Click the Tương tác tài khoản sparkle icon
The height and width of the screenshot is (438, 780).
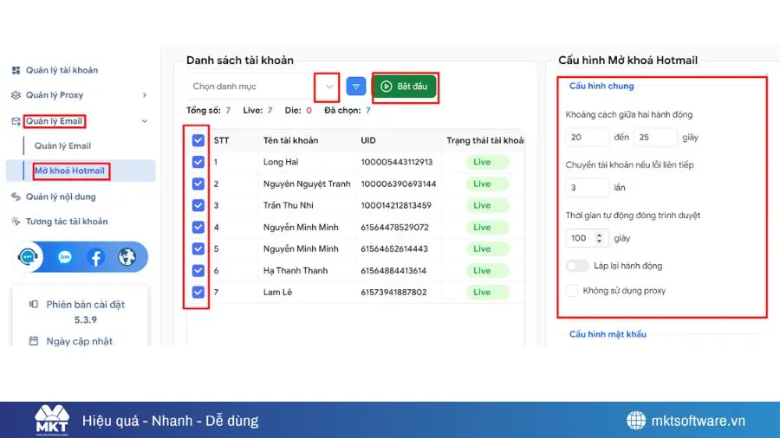coord(16,222)
